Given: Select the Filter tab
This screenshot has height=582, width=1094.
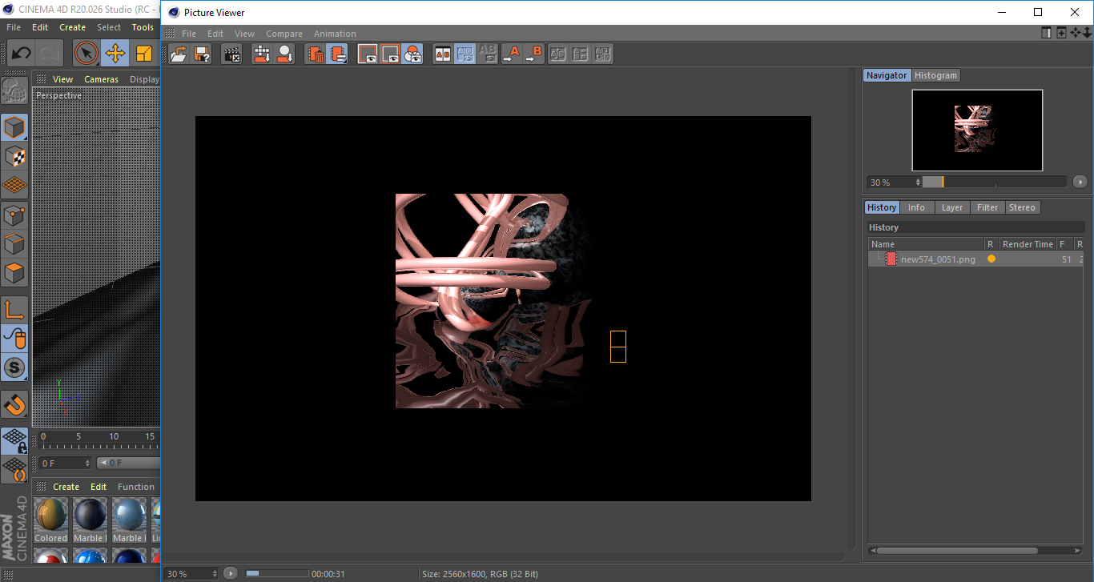Looking at the screenshot, I should click(987, 207).
